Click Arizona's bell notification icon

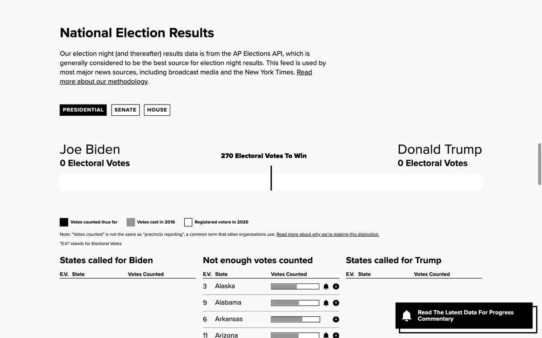(x=326, y=335)
